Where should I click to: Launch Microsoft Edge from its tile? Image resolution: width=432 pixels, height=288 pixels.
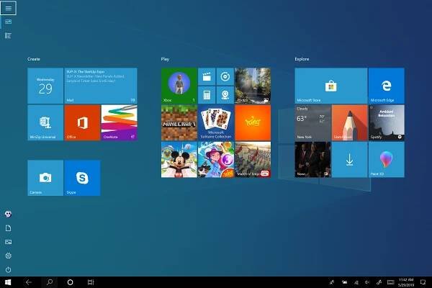click(386, 86)
